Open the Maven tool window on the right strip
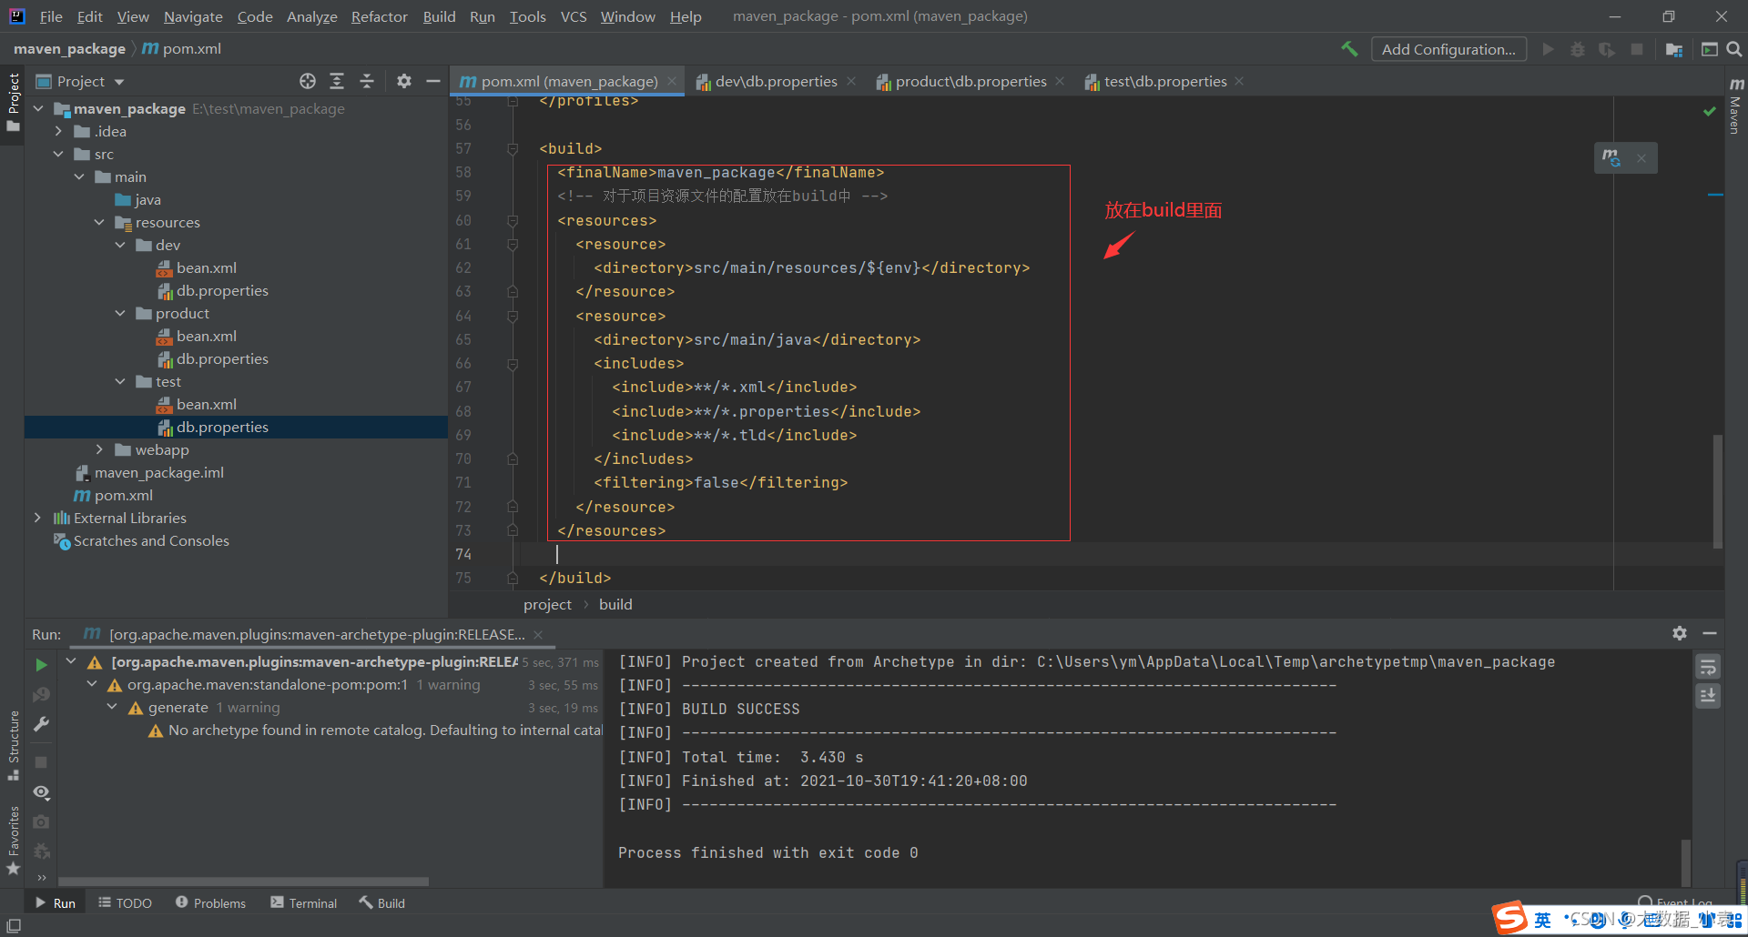The width and height of the screenshot is (1748, 937). click(x=1735, y=106)
